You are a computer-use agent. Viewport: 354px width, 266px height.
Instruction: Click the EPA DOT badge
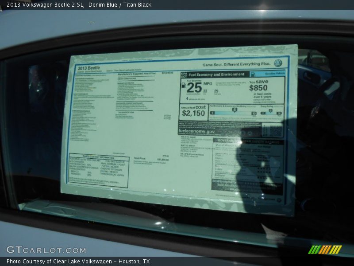184,75
